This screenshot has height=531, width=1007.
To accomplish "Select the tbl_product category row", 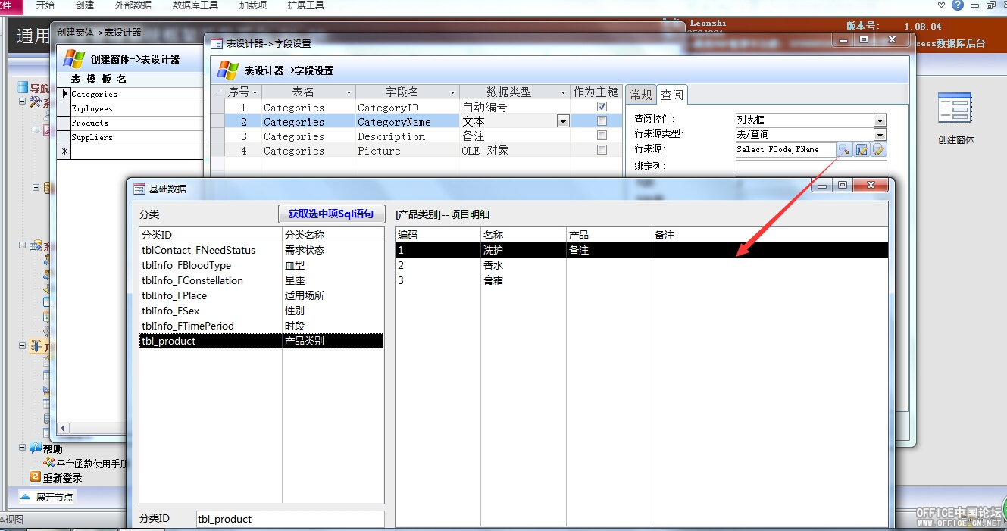I will pyautogui.click(x=261, y=341).
